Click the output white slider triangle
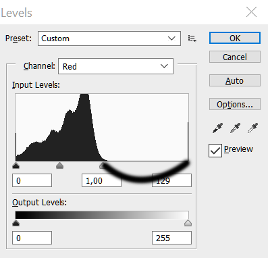268x258 pixels. coord(188,223)
